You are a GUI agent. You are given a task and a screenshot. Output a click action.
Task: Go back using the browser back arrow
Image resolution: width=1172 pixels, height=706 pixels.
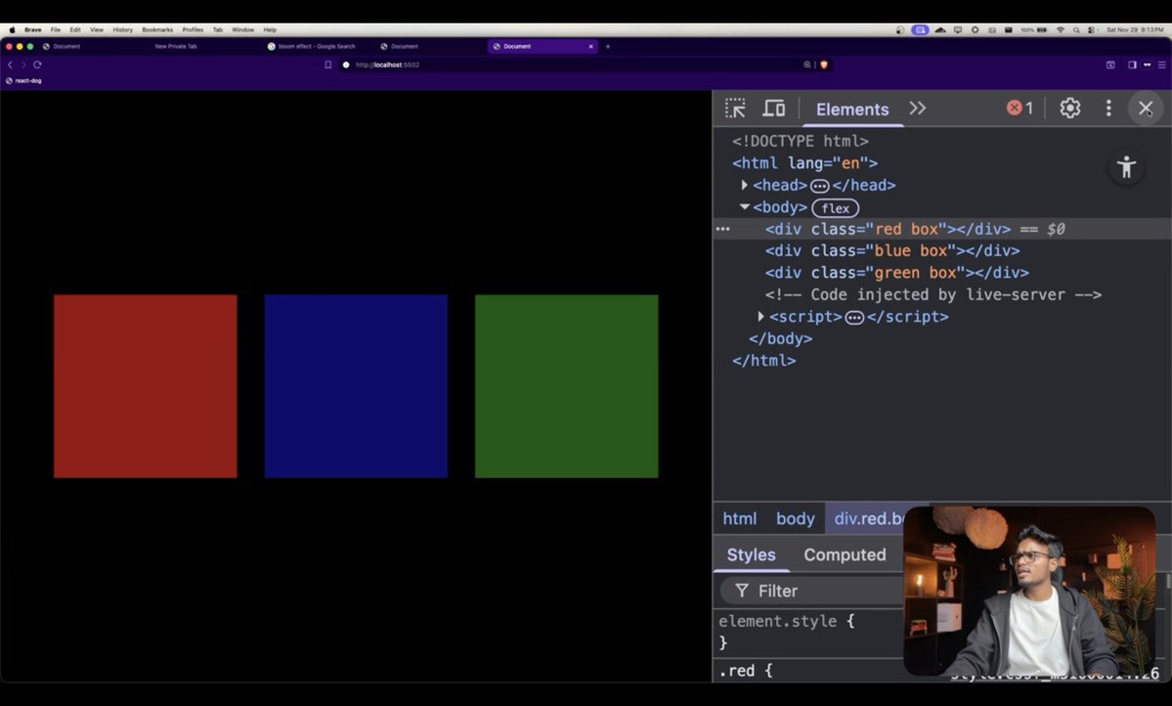[x=10, y=66]
